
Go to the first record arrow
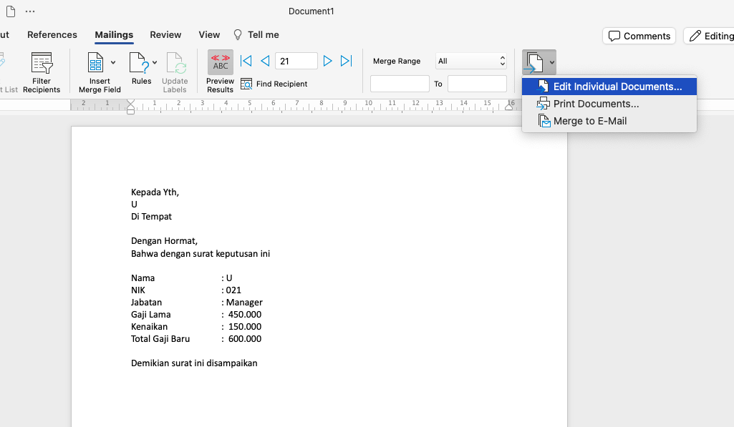pyautogui.click(x=246, y=62)
